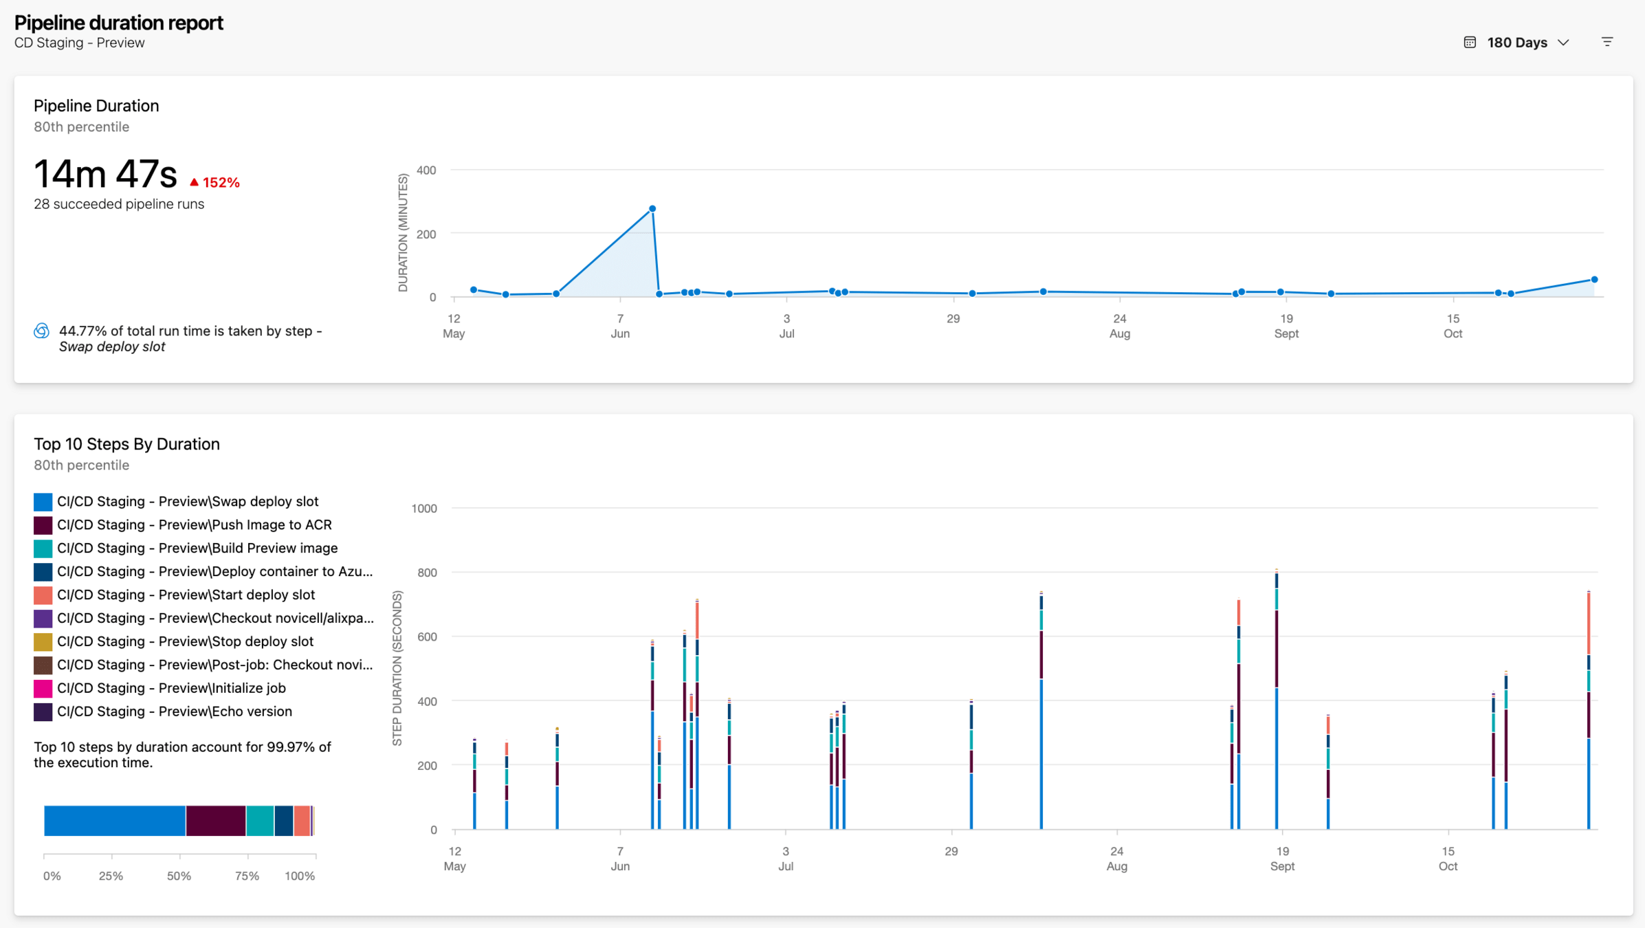Screen dimensions: 1645x928
Task: Click the Deploy container to Azu... legend swatch
Action: pyautogui.click(x=43, y=571)
